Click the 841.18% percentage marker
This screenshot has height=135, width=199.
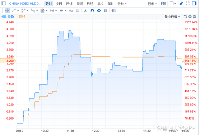point(190,61)
